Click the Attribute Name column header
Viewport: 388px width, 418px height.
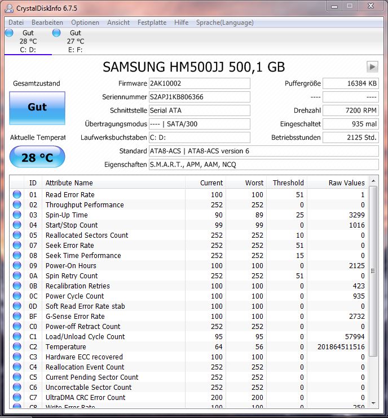(114, 183)
